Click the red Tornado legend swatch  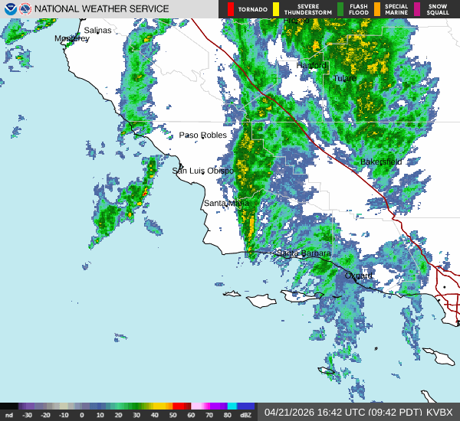point(231,9)
